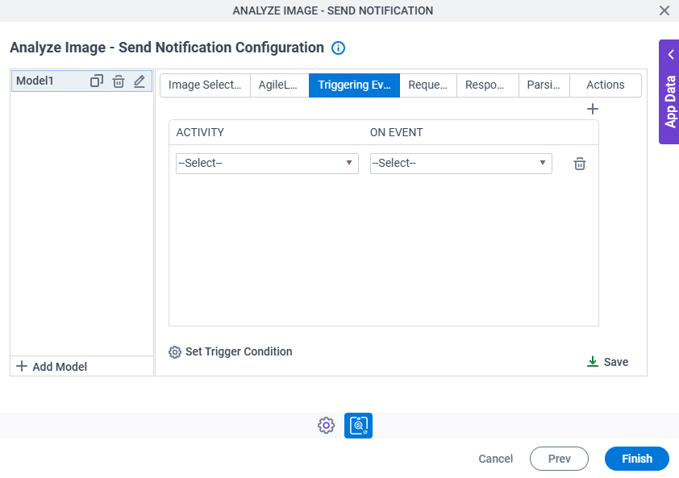
Task: Switch to the Parsing tab
Action: [x=544, y=85]
